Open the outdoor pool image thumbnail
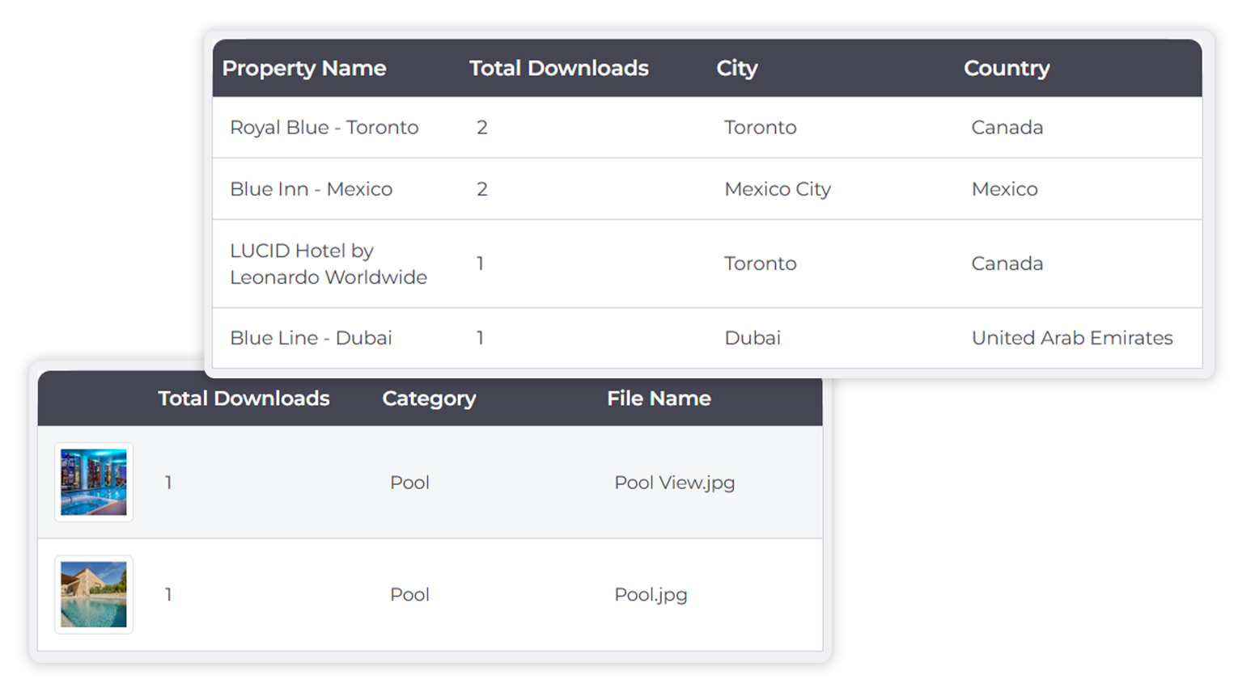This screenshot has height=692, width=1238. click(94, 594)
